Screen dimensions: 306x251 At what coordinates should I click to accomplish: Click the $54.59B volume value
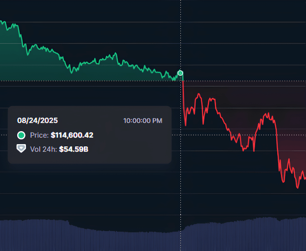click(74, 151)
